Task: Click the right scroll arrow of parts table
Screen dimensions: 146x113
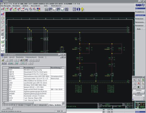Action: 63,102
